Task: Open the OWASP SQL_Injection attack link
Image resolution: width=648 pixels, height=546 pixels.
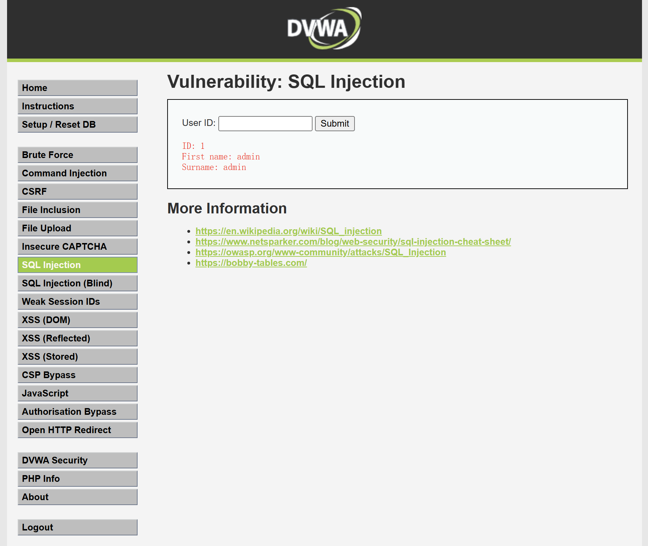Action: coord(321,252)
